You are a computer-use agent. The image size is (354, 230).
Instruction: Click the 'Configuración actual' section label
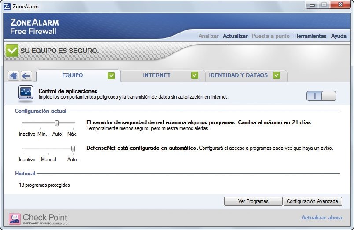tap(41, 111)
